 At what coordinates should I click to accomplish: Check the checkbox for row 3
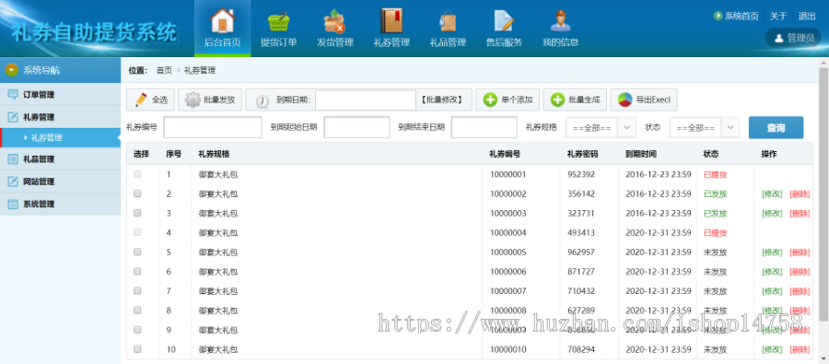click(x=137, y=213)
